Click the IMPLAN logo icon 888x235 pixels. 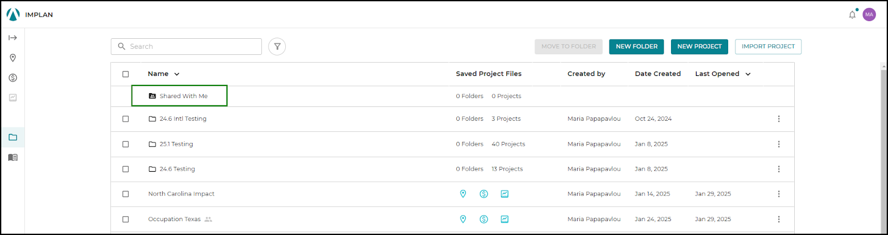(x=13, y=14)
